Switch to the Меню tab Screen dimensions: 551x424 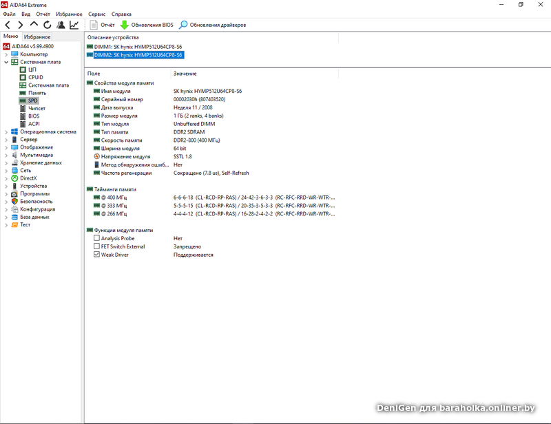(10, 36)
